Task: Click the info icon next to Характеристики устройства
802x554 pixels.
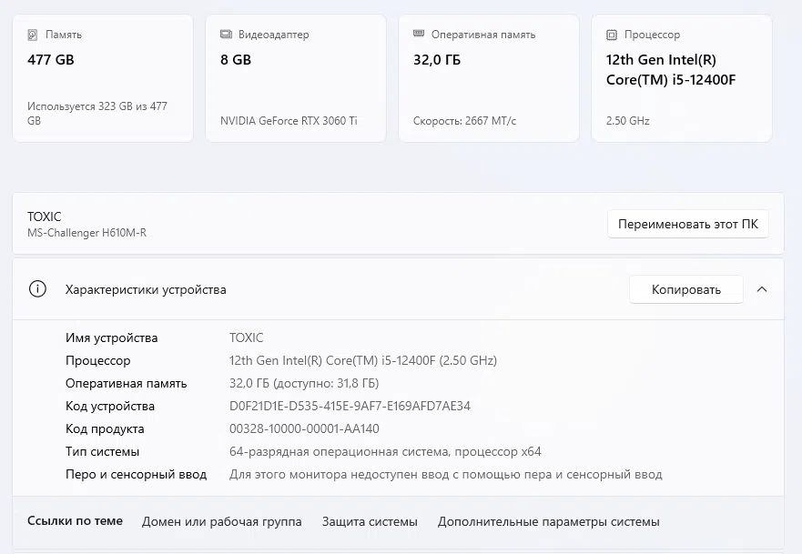Action: pyautogui.click(x=37, y=289)
